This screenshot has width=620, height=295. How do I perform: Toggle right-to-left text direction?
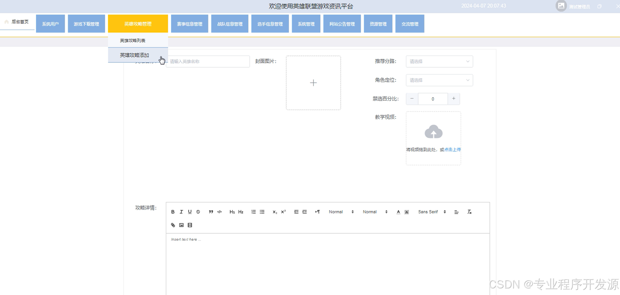(x=317, y=212)
